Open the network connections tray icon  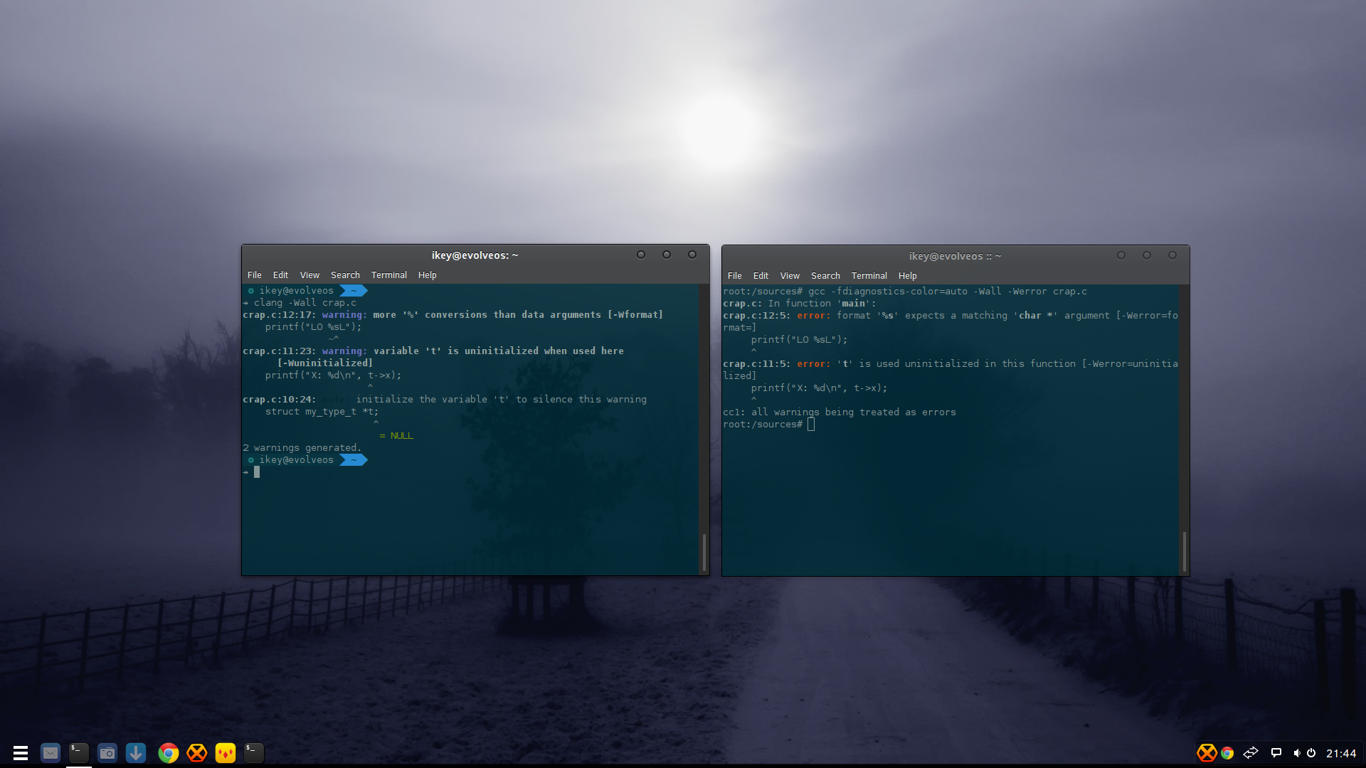coord(1251,752)
